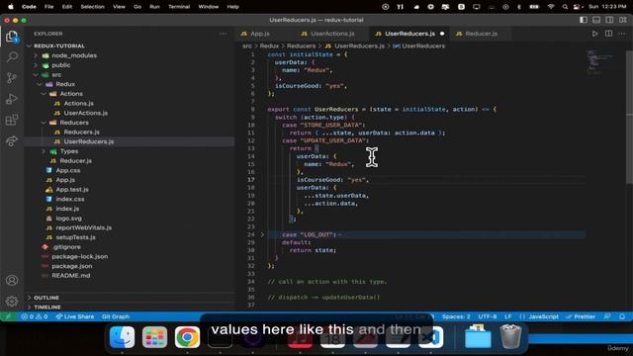Launch Google Chrome from the Dock
The width and height of the screenshot is (633, 356).
coord(187,337)
